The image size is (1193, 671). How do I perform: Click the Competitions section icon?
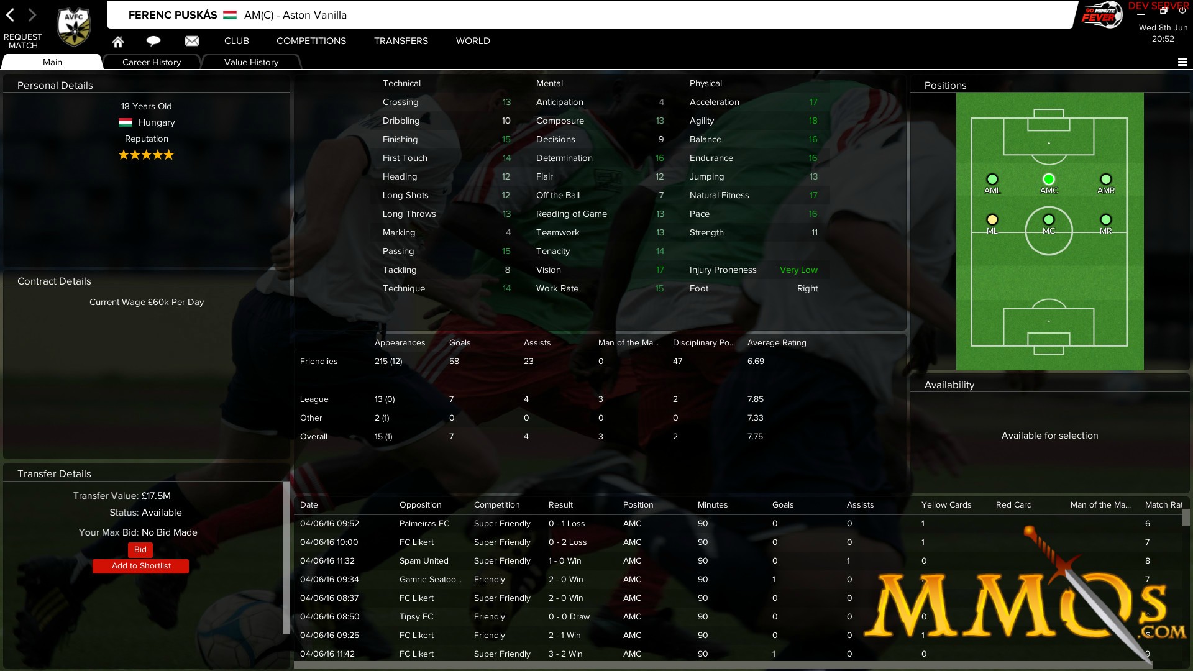click(x=311, y=40)
